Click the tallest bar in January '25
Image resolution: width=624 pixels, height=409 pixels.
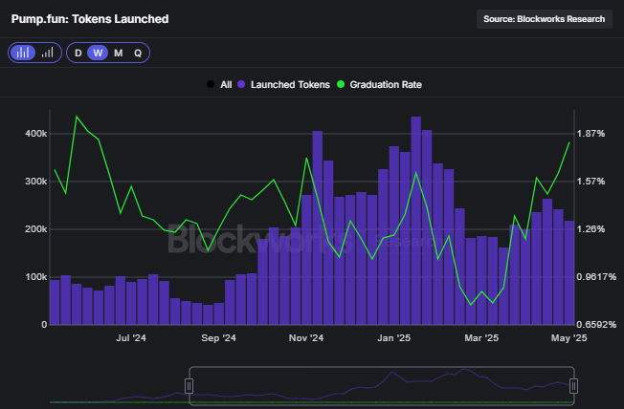point(415,220)
